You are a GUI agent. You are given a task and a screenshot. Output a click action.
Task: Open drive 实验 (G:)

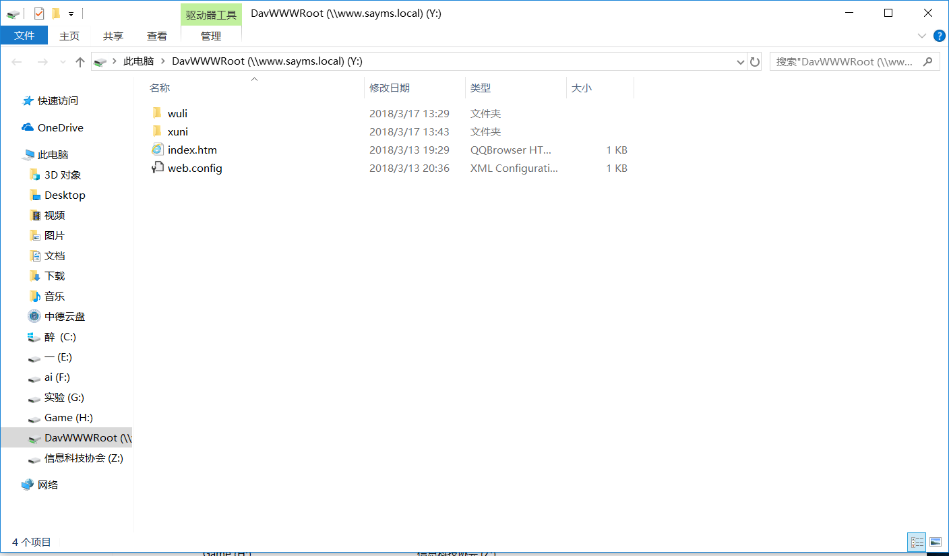64,397
